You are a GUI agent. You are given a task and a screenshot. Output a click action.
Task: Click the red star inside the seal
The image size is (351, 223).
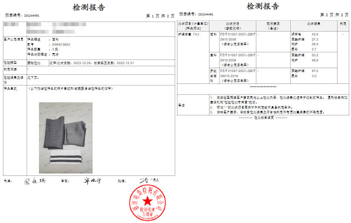148,201
